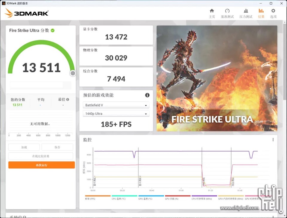The width and height of the screenshot is (287, 218).
Task: Click the 在线比较结果 button
Action: pyautogui.click(x=41, y=156)
